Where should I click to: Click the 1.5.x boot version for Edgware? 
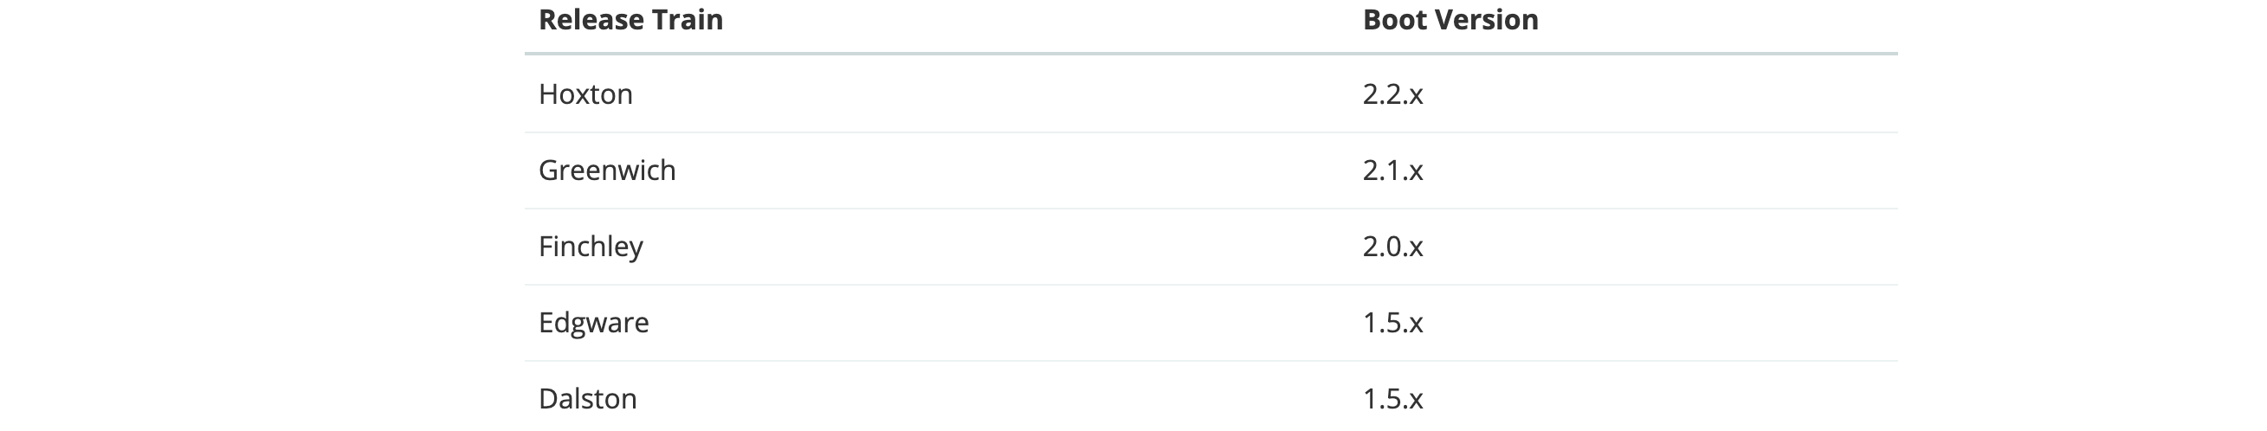tap(1393, 323)
